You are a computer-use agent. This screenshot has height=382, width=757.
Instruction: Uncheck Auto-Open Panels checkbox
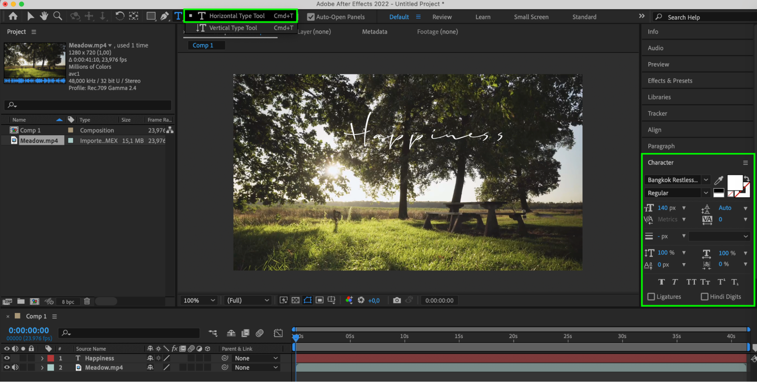click(311, 17)
